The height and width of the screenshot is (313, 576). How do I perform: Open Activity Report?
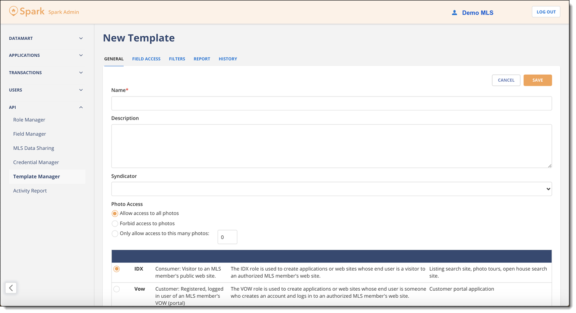[x=30, y=191]
